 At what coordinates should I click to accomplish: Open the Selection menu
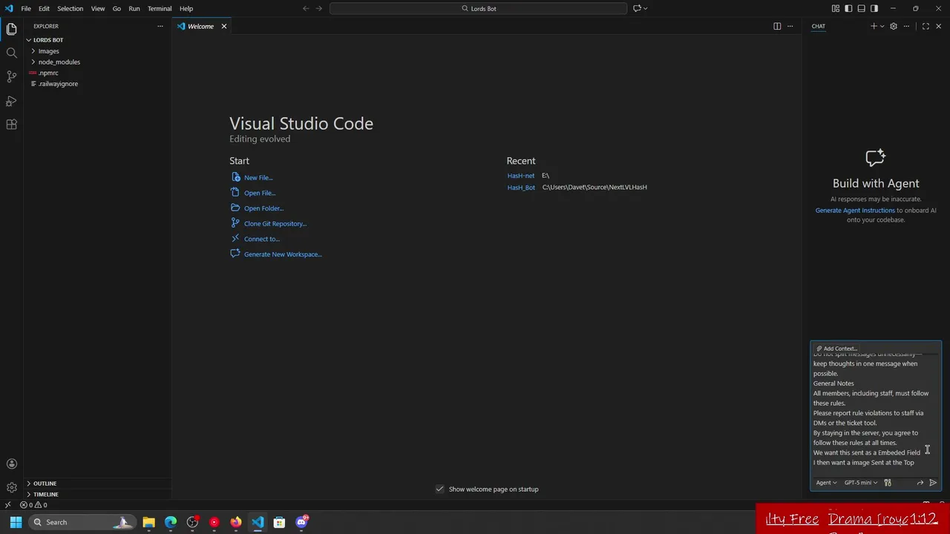tap(70, 9)
